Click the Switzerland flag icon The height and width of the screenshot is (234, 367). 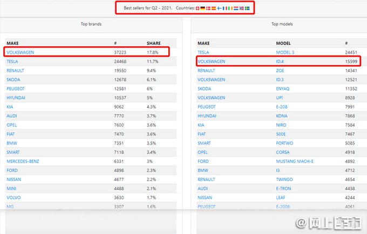coord(198,8)
